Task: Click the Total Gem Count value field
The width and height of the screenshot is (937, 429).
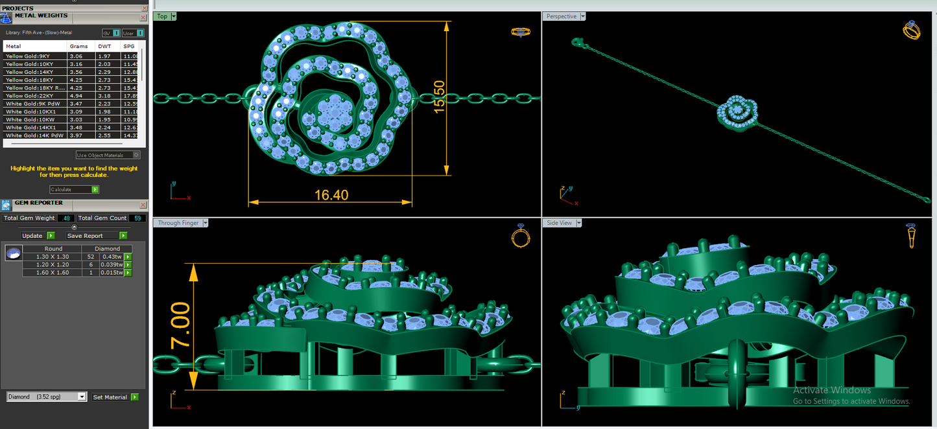Action: (137, 218)
